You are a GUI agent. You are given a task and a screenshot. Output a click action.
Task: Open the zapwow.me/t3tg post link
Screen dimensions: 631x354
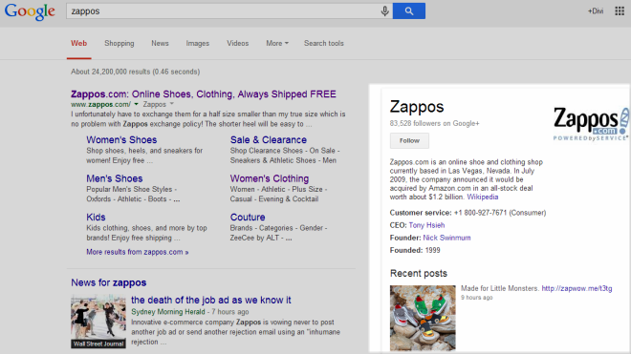(x=577, y=288)
